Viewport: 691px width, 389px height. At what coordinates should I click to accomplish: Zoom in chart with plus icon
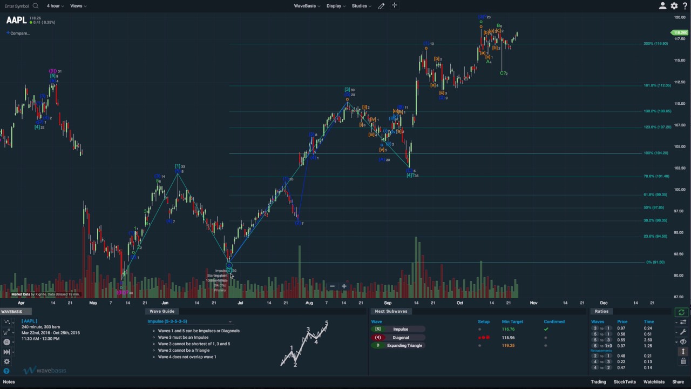point(344,286)
